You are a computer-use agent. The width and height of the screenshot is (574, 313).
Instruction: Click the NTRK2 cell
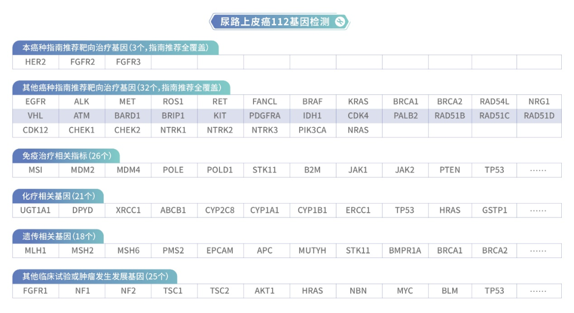[221, 130]
